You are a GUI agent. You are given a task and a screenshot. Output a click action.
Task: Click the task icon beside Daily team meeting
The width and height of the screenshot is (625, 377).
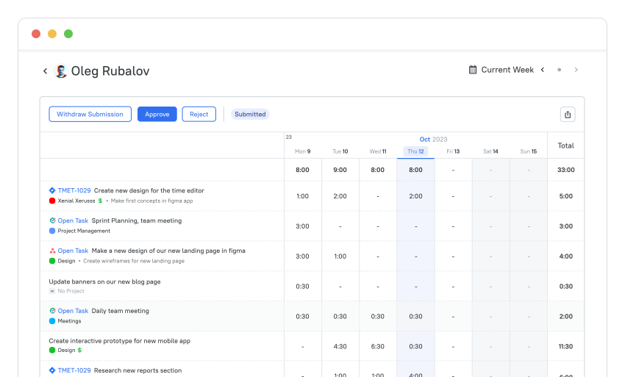(52, 311)
